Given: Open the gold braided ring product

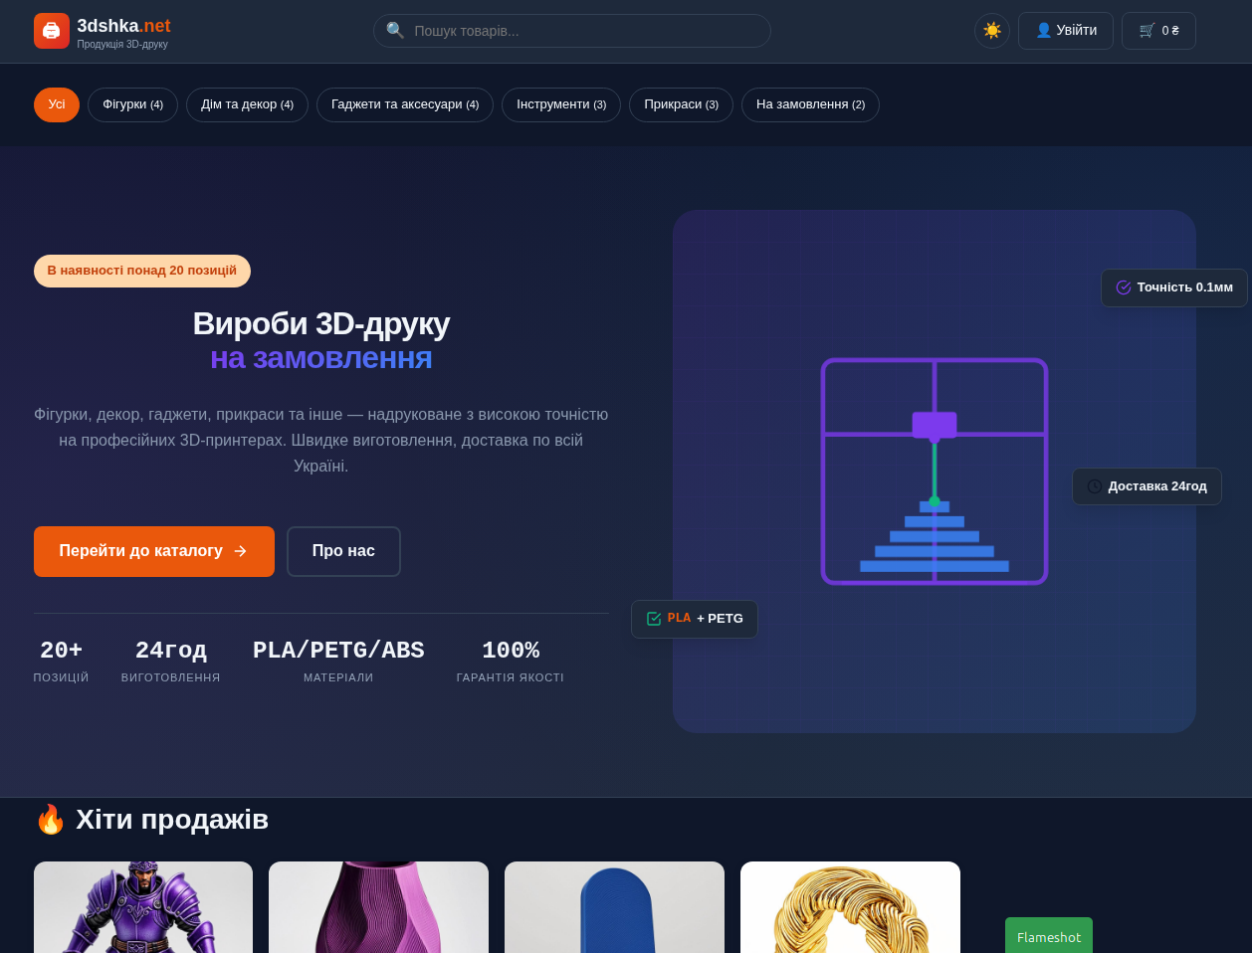Looking at the screenshot, I should [x=850, y=907].
